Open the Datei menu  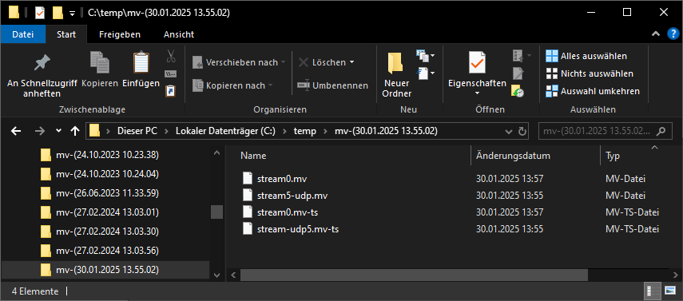coord(22,34)
